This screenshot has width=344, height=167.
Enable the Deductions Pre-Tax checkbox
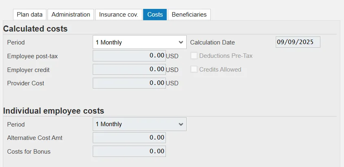[x=194, y=56]
